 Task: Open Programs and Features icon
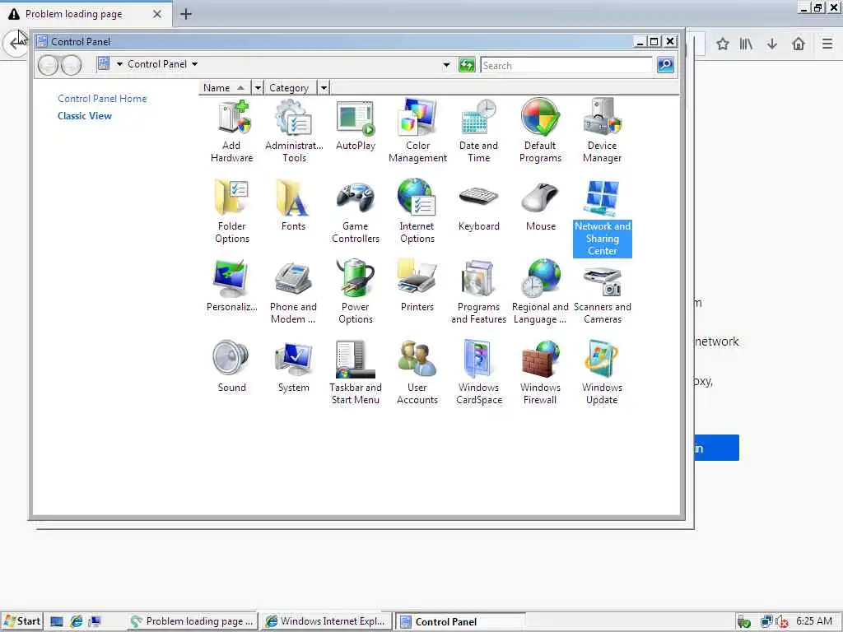click(x=478, y=292)
